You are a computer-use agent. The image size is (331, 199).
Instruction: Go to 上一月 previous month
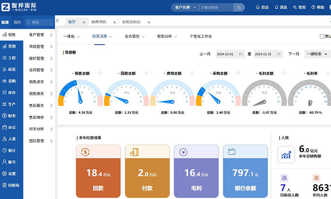205,54
